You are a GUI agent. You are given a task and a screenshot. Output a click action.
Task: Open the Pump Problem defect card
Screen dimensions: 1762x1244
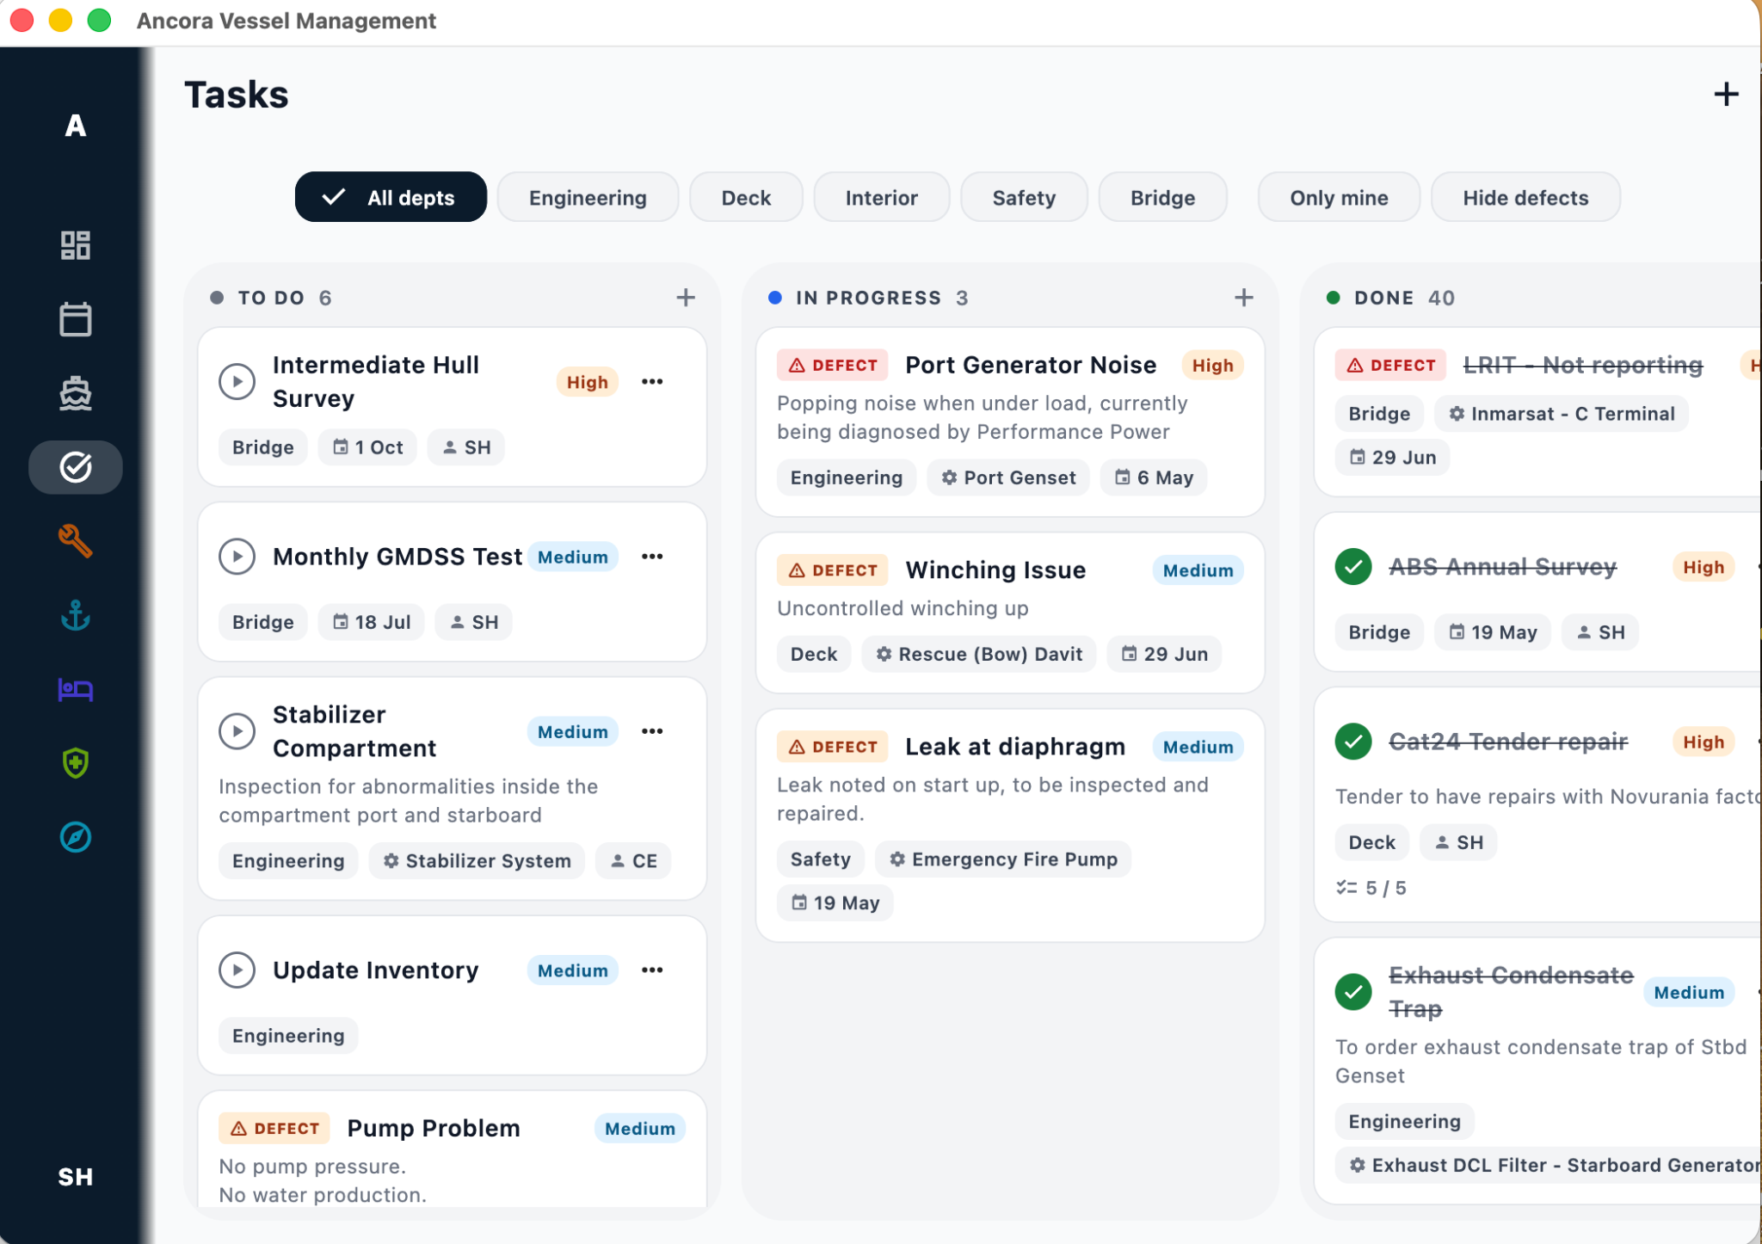pos(453,1150)
